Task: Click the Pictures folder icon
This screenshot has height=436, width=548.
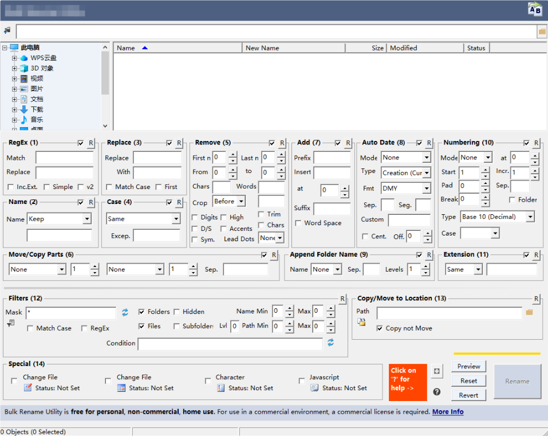Action: pos(24,89)
